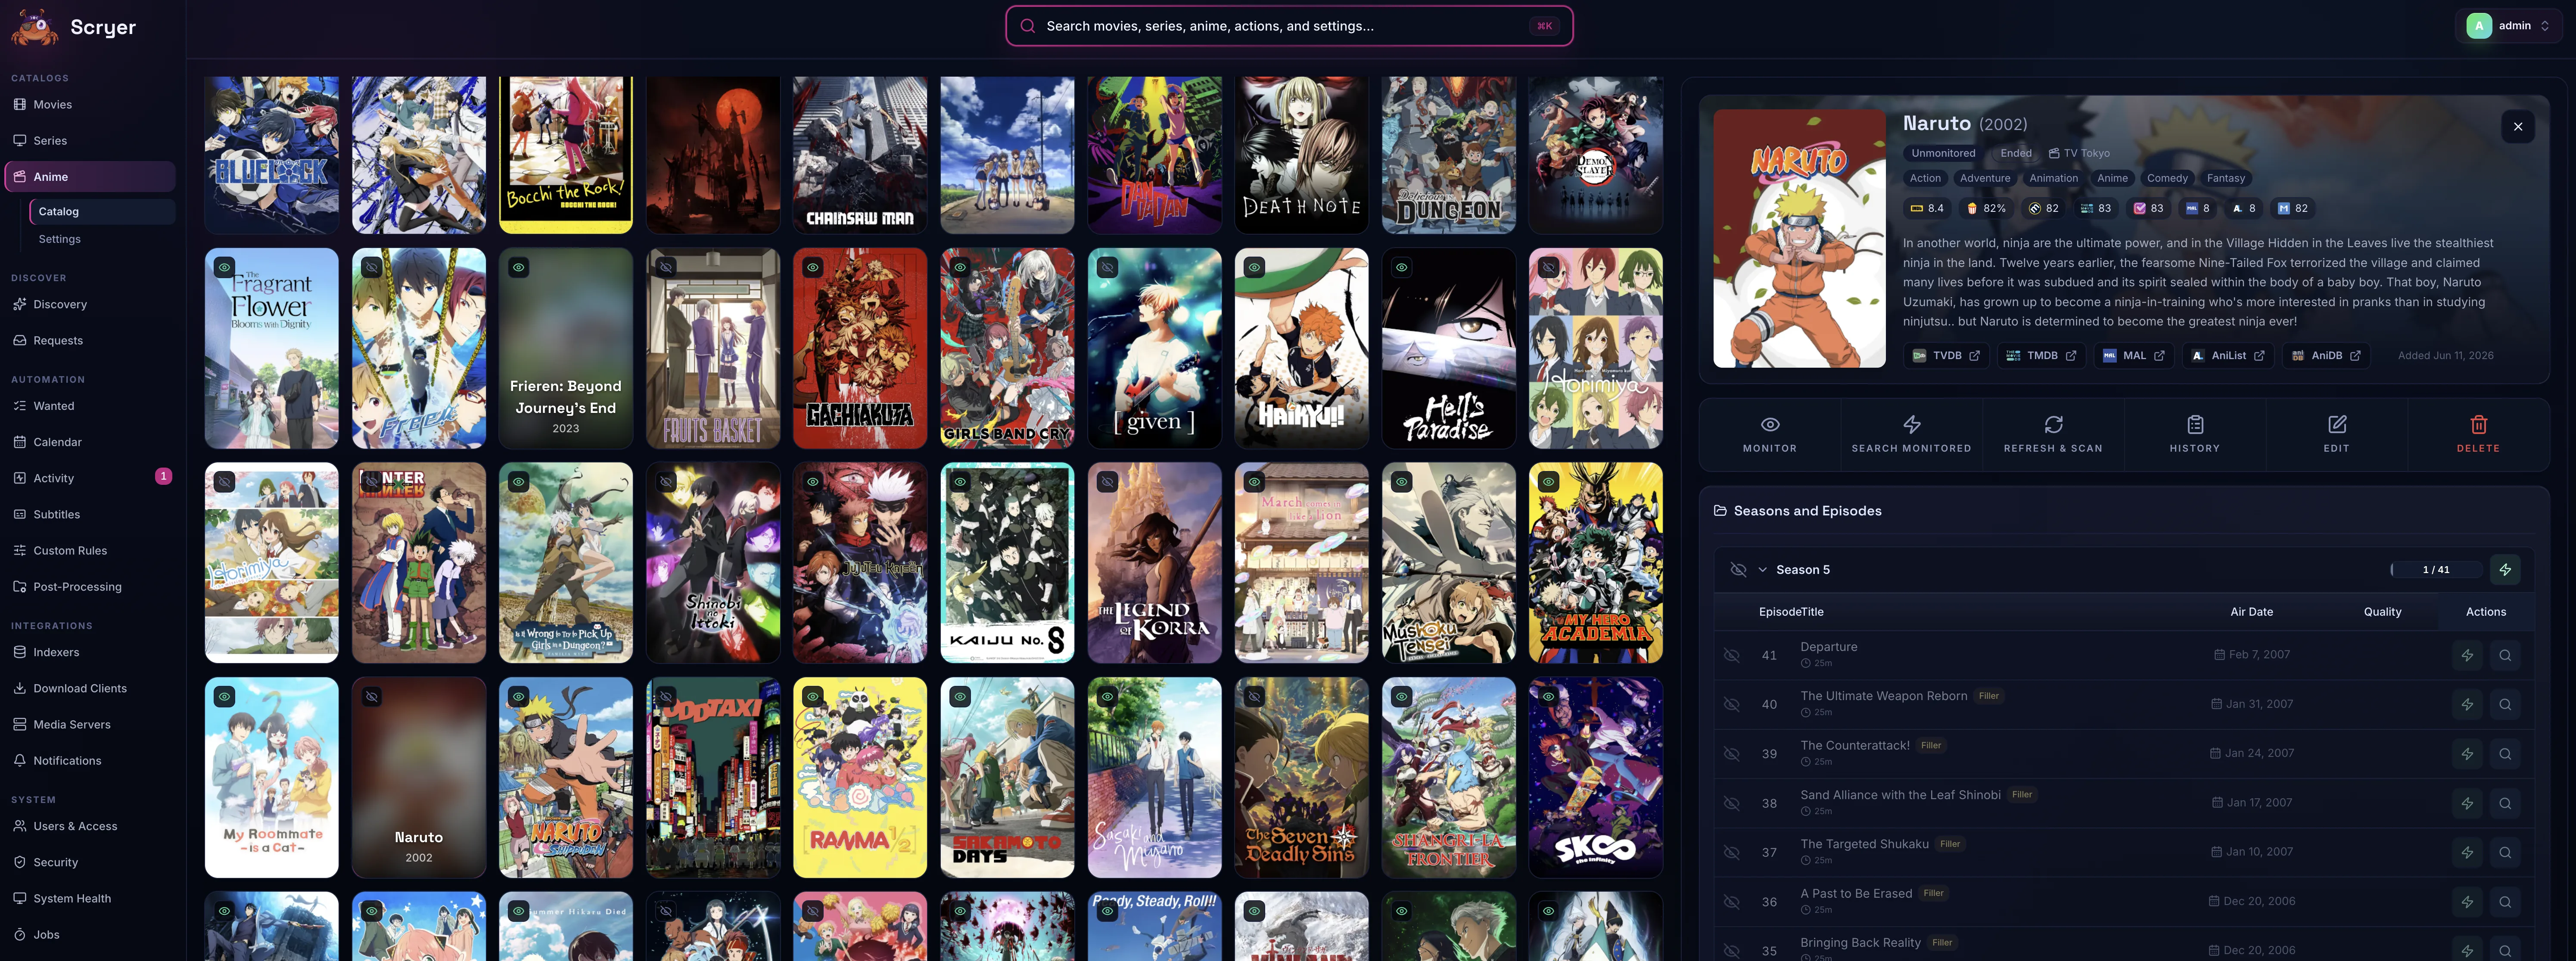Viewport: 2576px width, 961px height.
Task: Click the Monitor eye button
Action: [1770, 435]
